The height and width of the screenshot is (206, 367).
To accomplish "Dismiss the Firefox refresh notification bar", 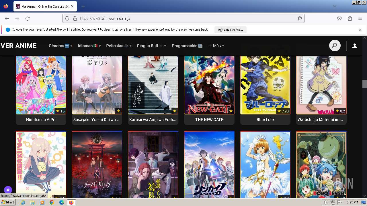I will tap(360, 30).
